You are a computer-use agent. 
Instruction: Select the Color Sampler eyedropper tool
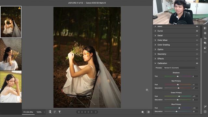pyautogui.click(x=205, y=107)
